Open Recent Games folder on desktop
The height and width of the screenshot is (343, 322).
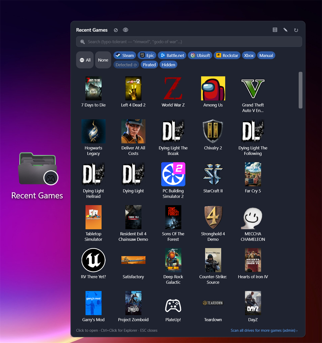[37, 176]
